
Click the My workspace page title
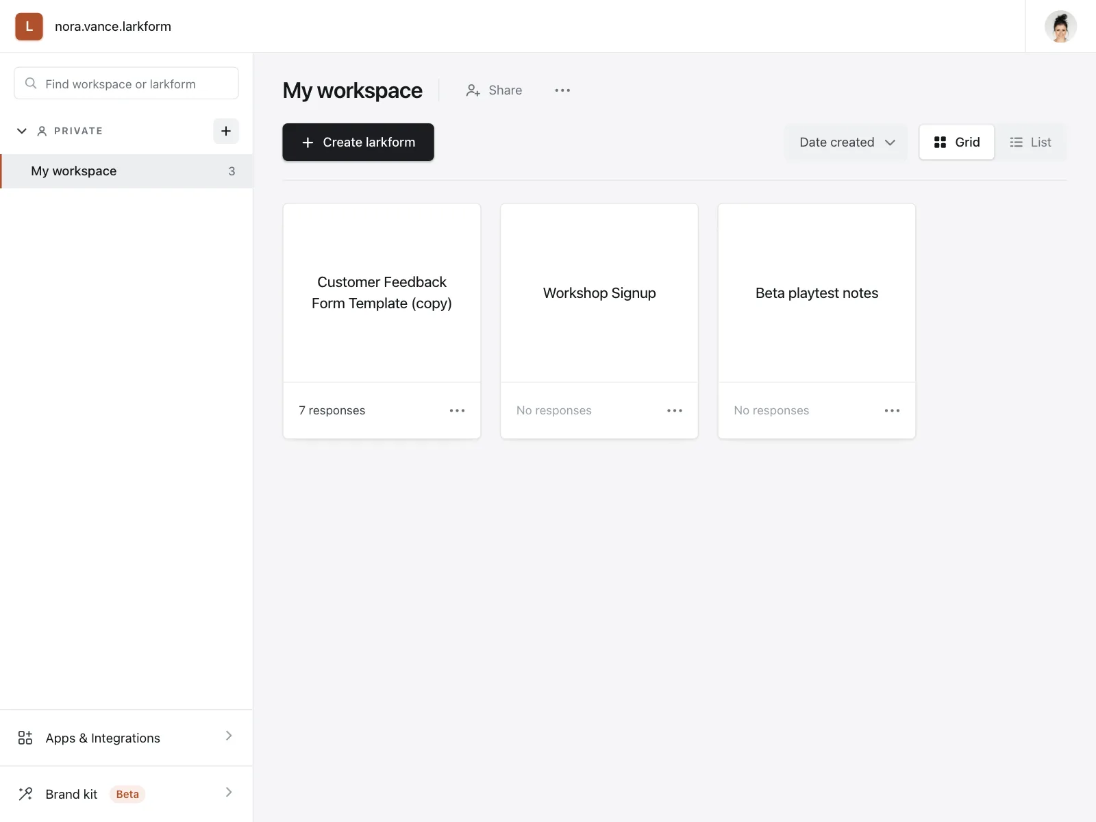[x=353, y=90]
